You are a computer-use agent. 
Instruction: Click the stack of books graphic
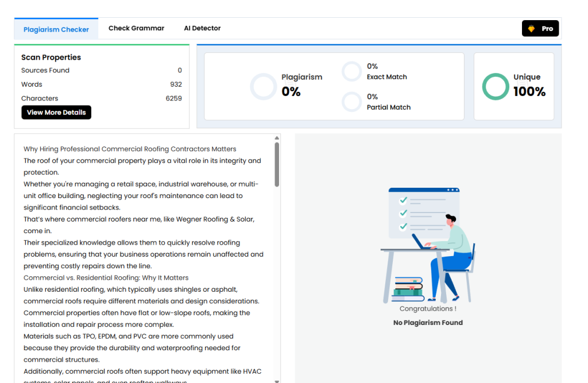[408, 289]
